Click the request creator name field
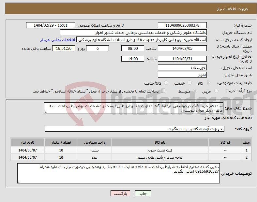Image resolution: width=257 pixels, height=202 pixels. 142,40
